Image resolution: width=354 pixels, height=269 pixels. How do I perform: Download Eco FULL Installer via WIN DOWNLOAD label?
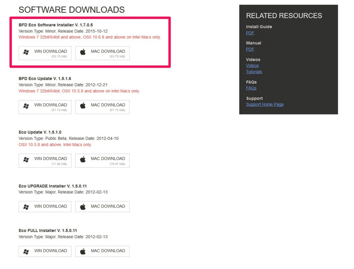(50, 251)
